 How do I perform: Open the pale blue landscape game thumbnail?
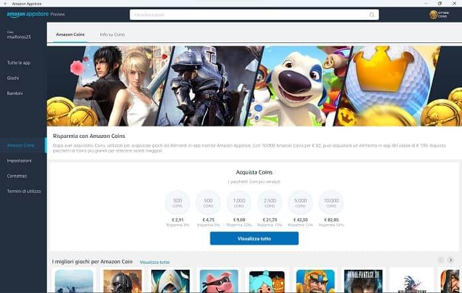coord(74,281)
